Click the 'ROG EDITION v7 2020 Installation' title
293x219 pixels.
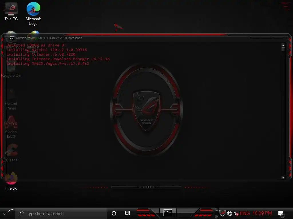click(x=59, y=38)
